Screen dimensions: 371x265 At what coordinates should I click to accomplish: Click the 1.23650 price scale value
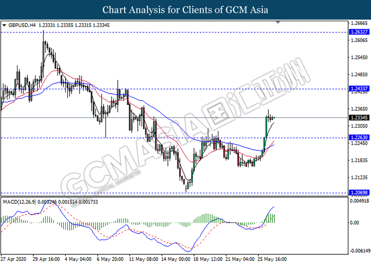click(x=359, y=109)
